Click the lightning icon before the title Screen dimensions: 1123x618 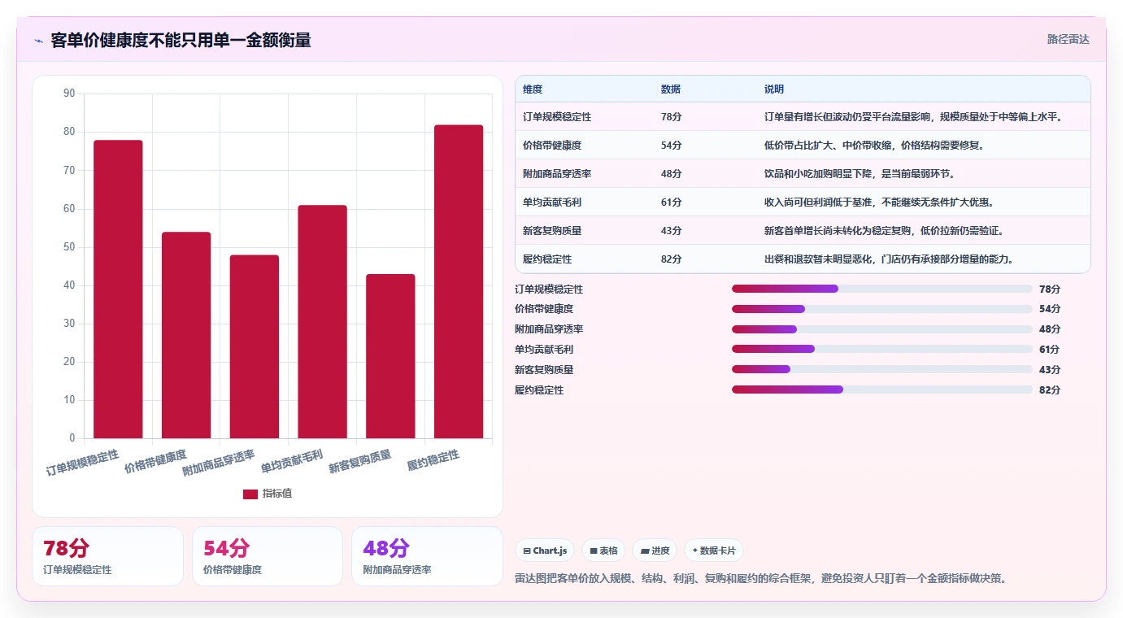coord(38,41)
